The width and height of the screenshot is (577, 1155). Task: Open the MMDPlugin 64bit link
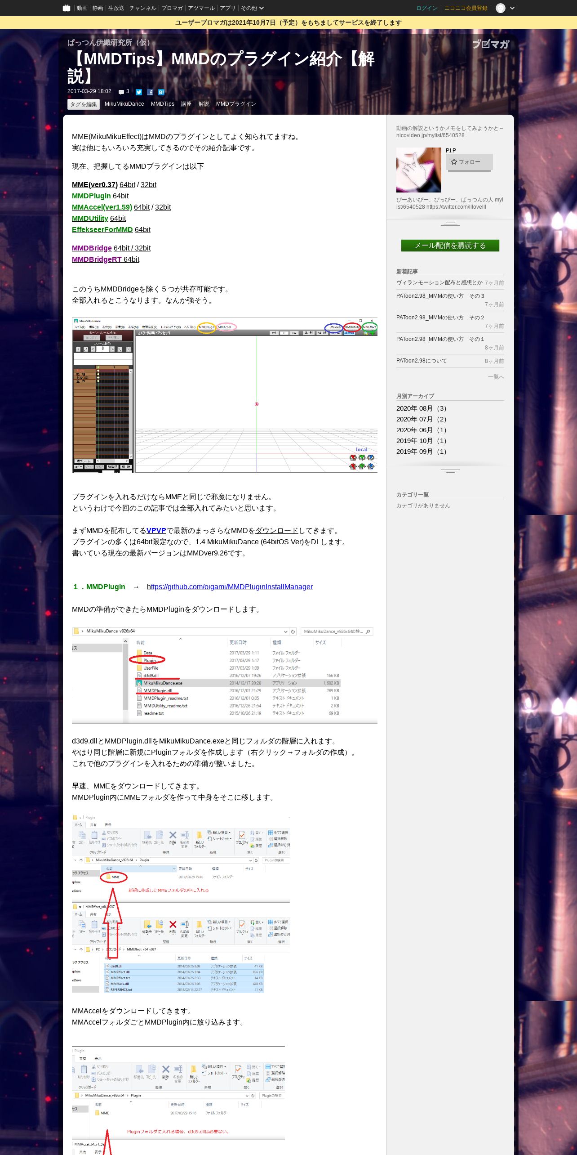pyautogui.click(x=100, y=196)
